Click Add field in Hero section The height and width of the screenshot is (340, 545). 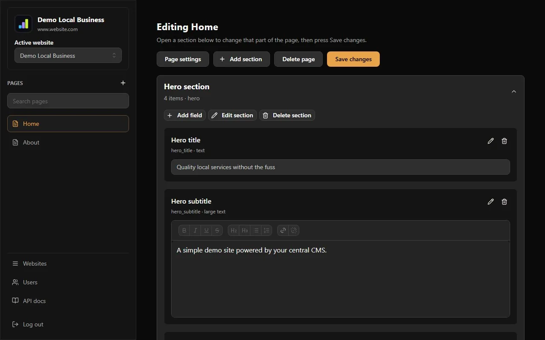pyautogui.click(x=185, y=115)
